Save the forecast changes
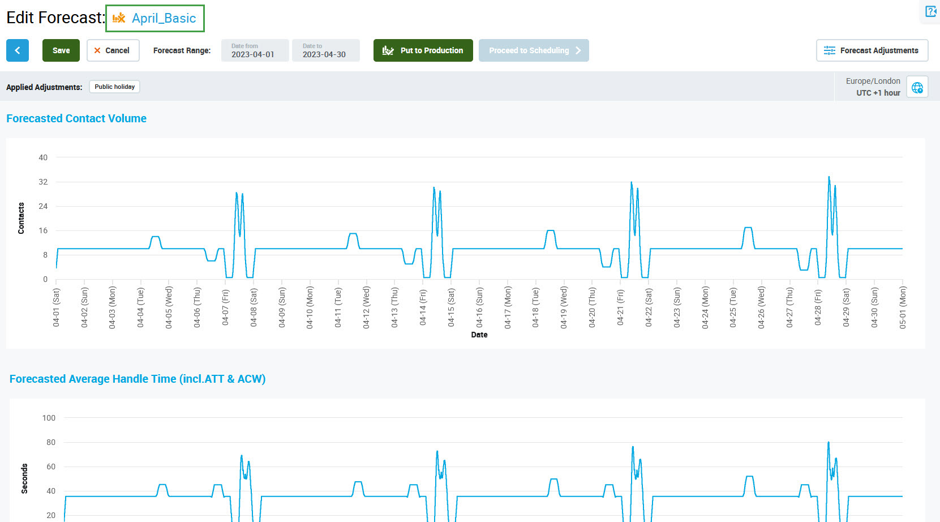940x522 pixels. pos(61,50)
